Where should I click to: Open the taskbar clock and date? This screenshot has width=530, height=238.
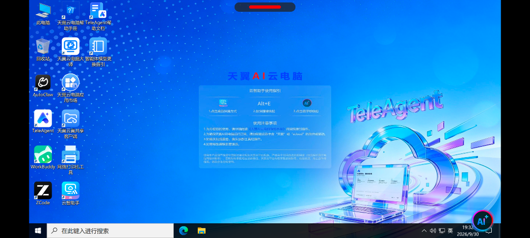point(468,231)
